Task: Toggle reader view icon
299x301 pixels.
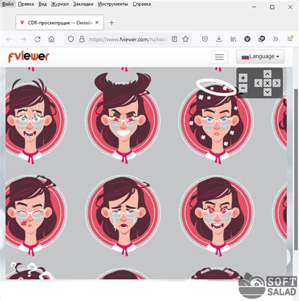Action: click(x=174, y=39)
